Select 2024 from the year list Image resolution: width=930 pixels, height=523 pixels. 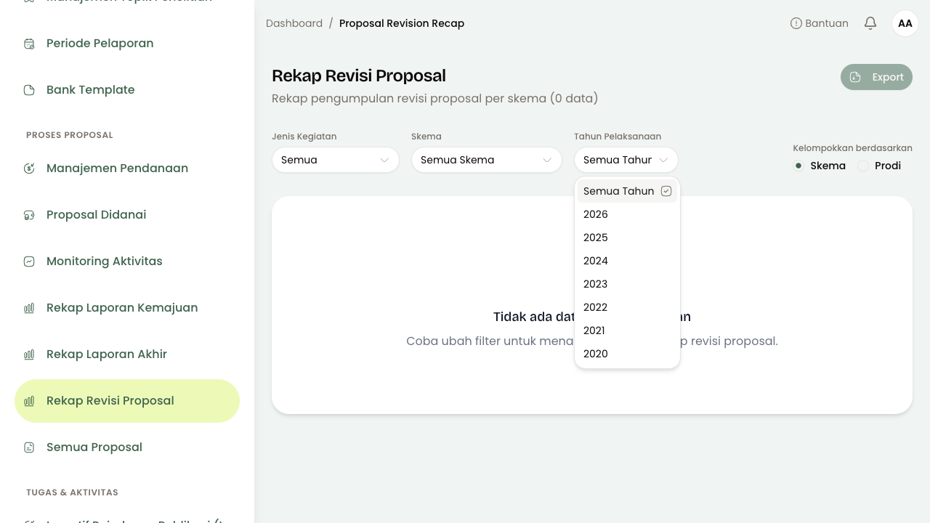click(627, 261)
